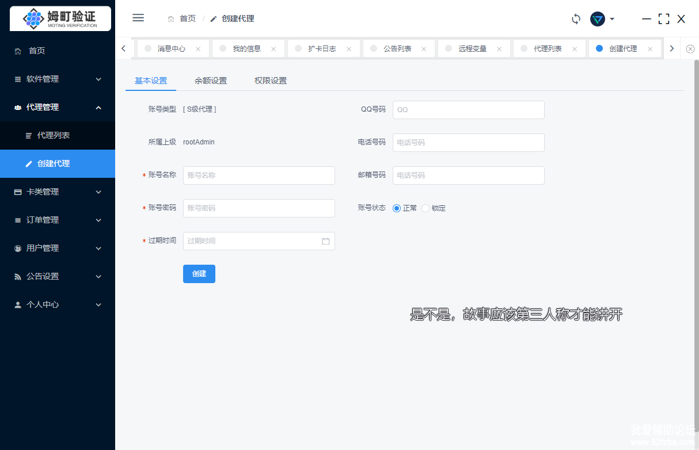Viewport: 699px width, 450px height.
Task: Open calendar icon in 过期时间 field
Action: 325,241
